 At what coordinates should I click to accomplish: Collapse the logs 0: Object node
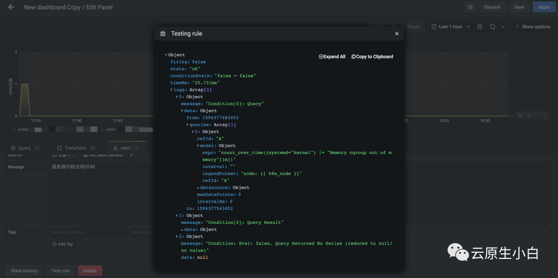[177, 97]
